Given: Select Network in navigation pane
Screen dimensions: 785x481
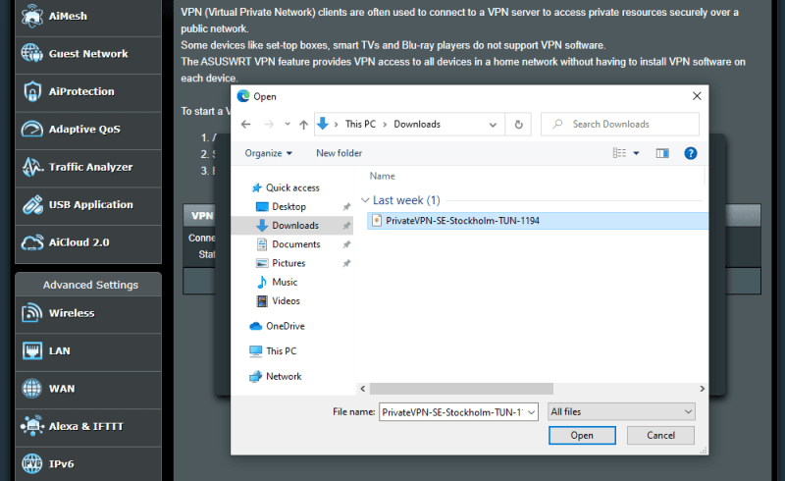Looking at the screenshot, I should [284, 376].
